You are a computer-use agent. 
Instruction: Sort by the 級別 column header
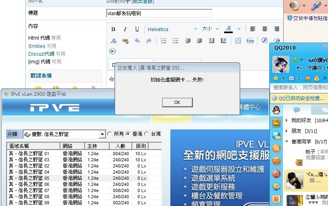coord(140,146)
